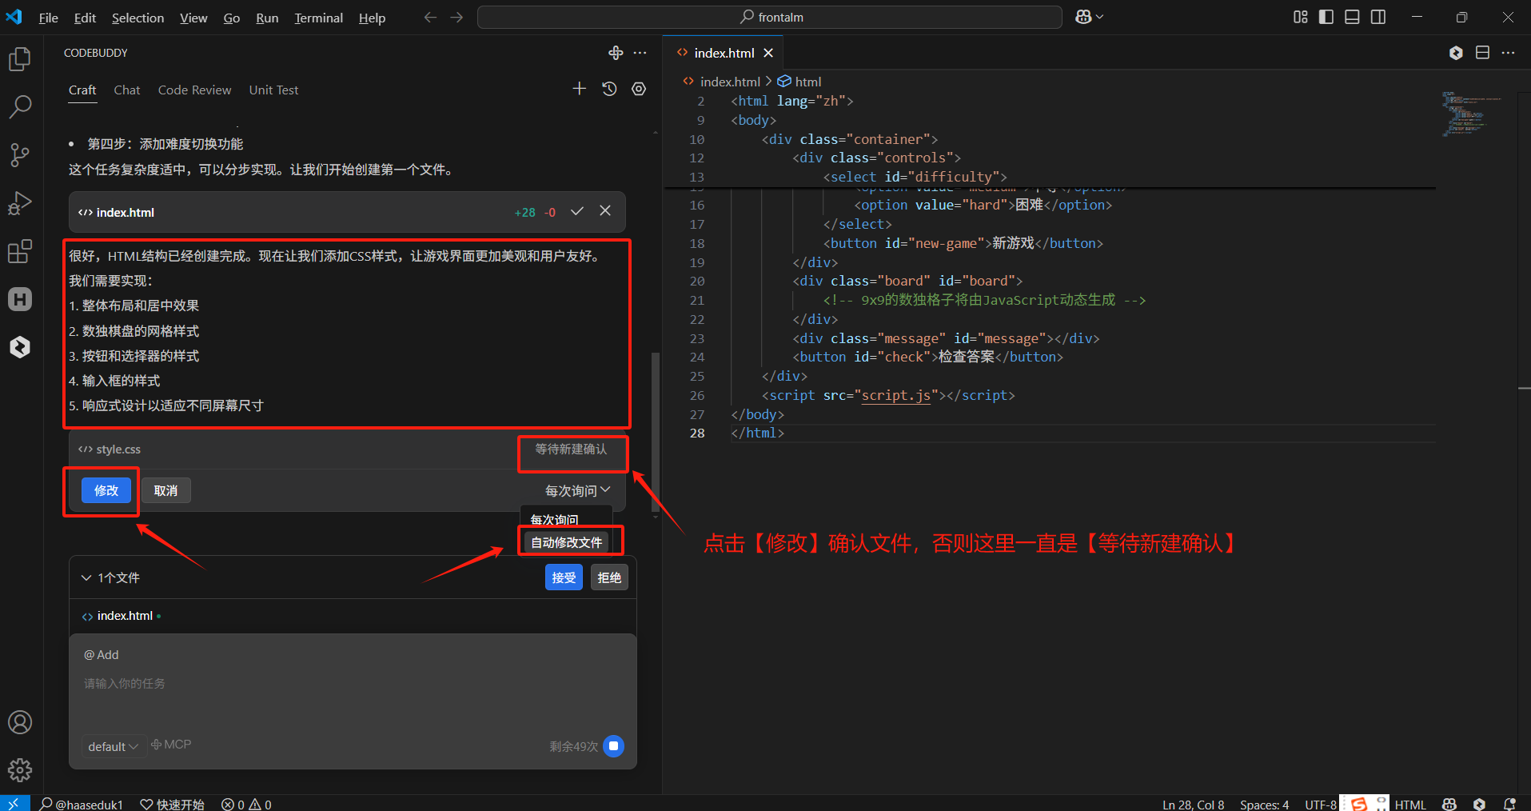
Task: Open the Customize Layout icon
Action: (1301, 17)
